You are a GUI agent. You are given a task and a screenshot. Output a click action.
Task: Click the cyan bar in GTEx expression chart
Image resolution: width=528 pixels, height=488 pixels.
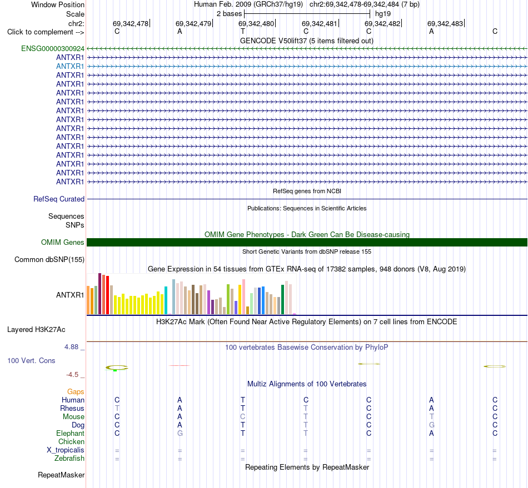pos(166,300)
